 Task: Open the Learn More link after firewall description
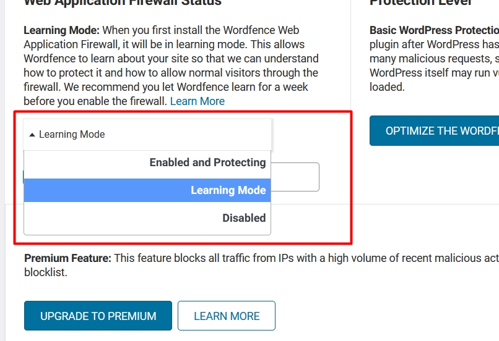pyautogui.click(x=197, y=101)
